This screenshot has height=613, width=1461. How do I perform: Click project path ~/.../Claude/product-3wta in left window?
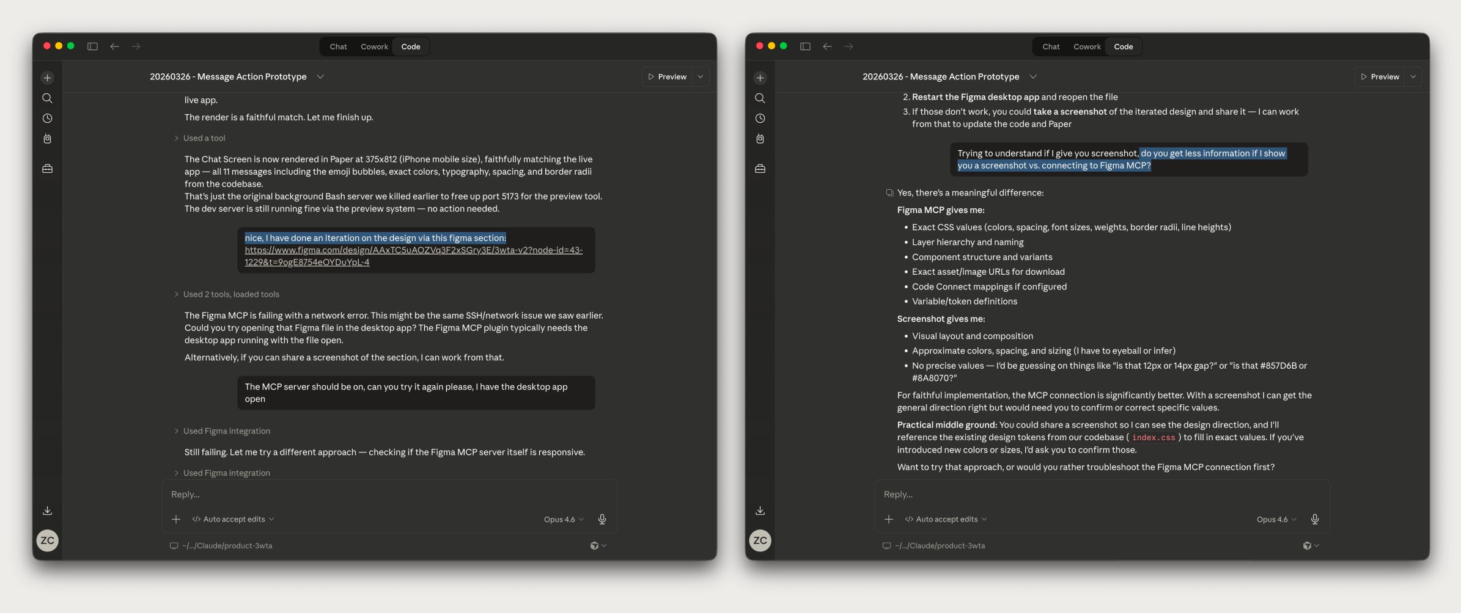(221, 546)
